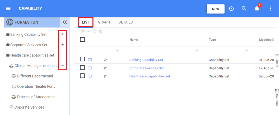279x115 pixels.
Task: Open the vertical three-dot more menu
Action: 270,9
